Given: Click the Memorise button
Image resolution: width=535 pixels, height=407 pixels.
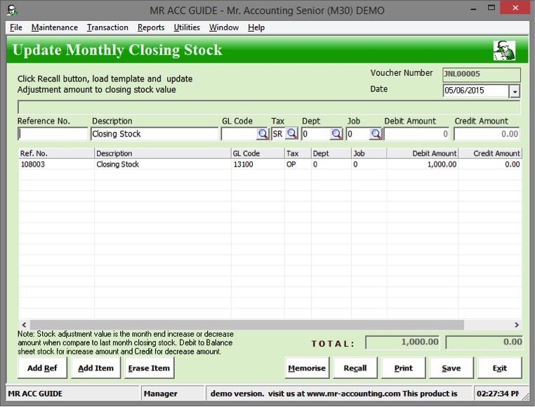Looking at the screenshot, I should (307, 368).
